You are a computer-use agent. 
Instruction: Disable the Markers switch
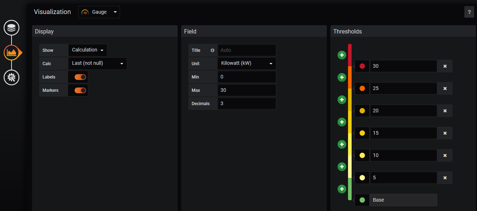tap(80, 90)
